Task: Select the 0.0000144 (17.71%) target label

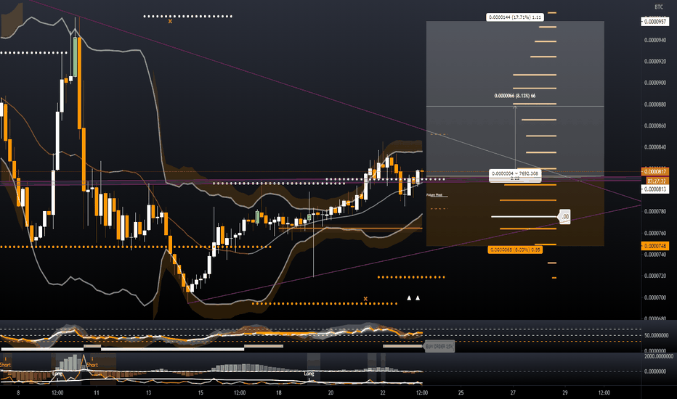Action: tap(515, 17)
